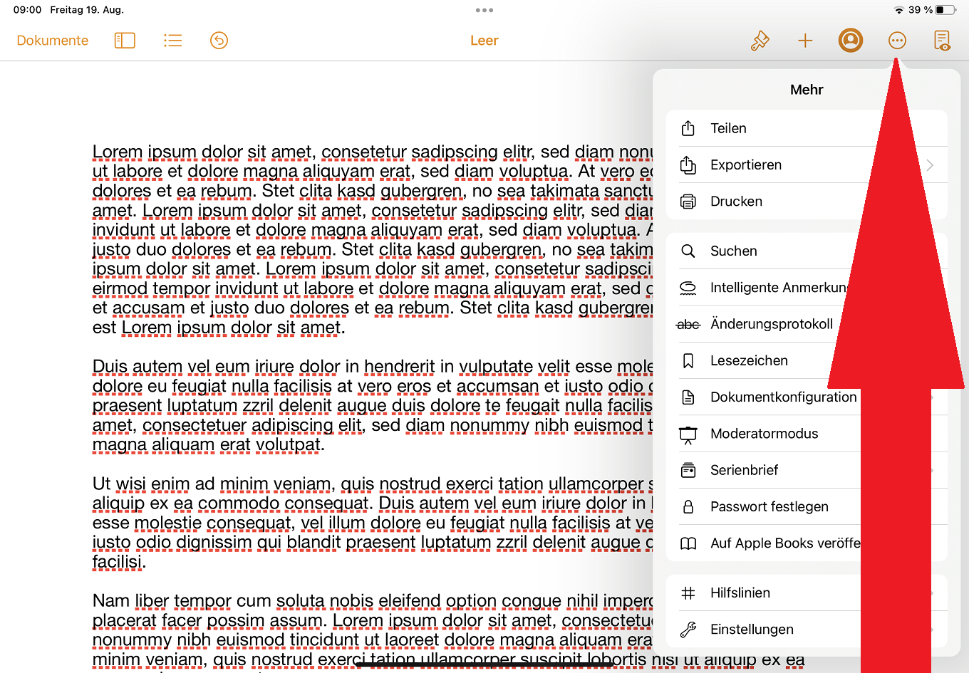
Task: Start Moderatormodus presenter mode
Action: point(807,434)
